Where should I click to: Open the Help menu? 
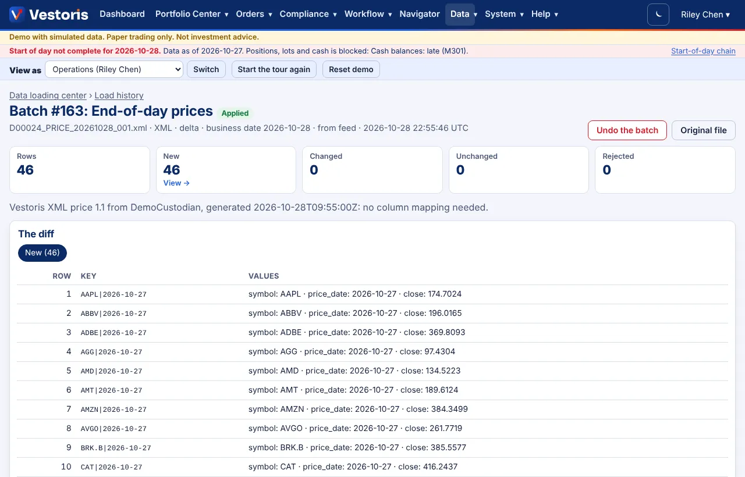click(x=545, y=14)
